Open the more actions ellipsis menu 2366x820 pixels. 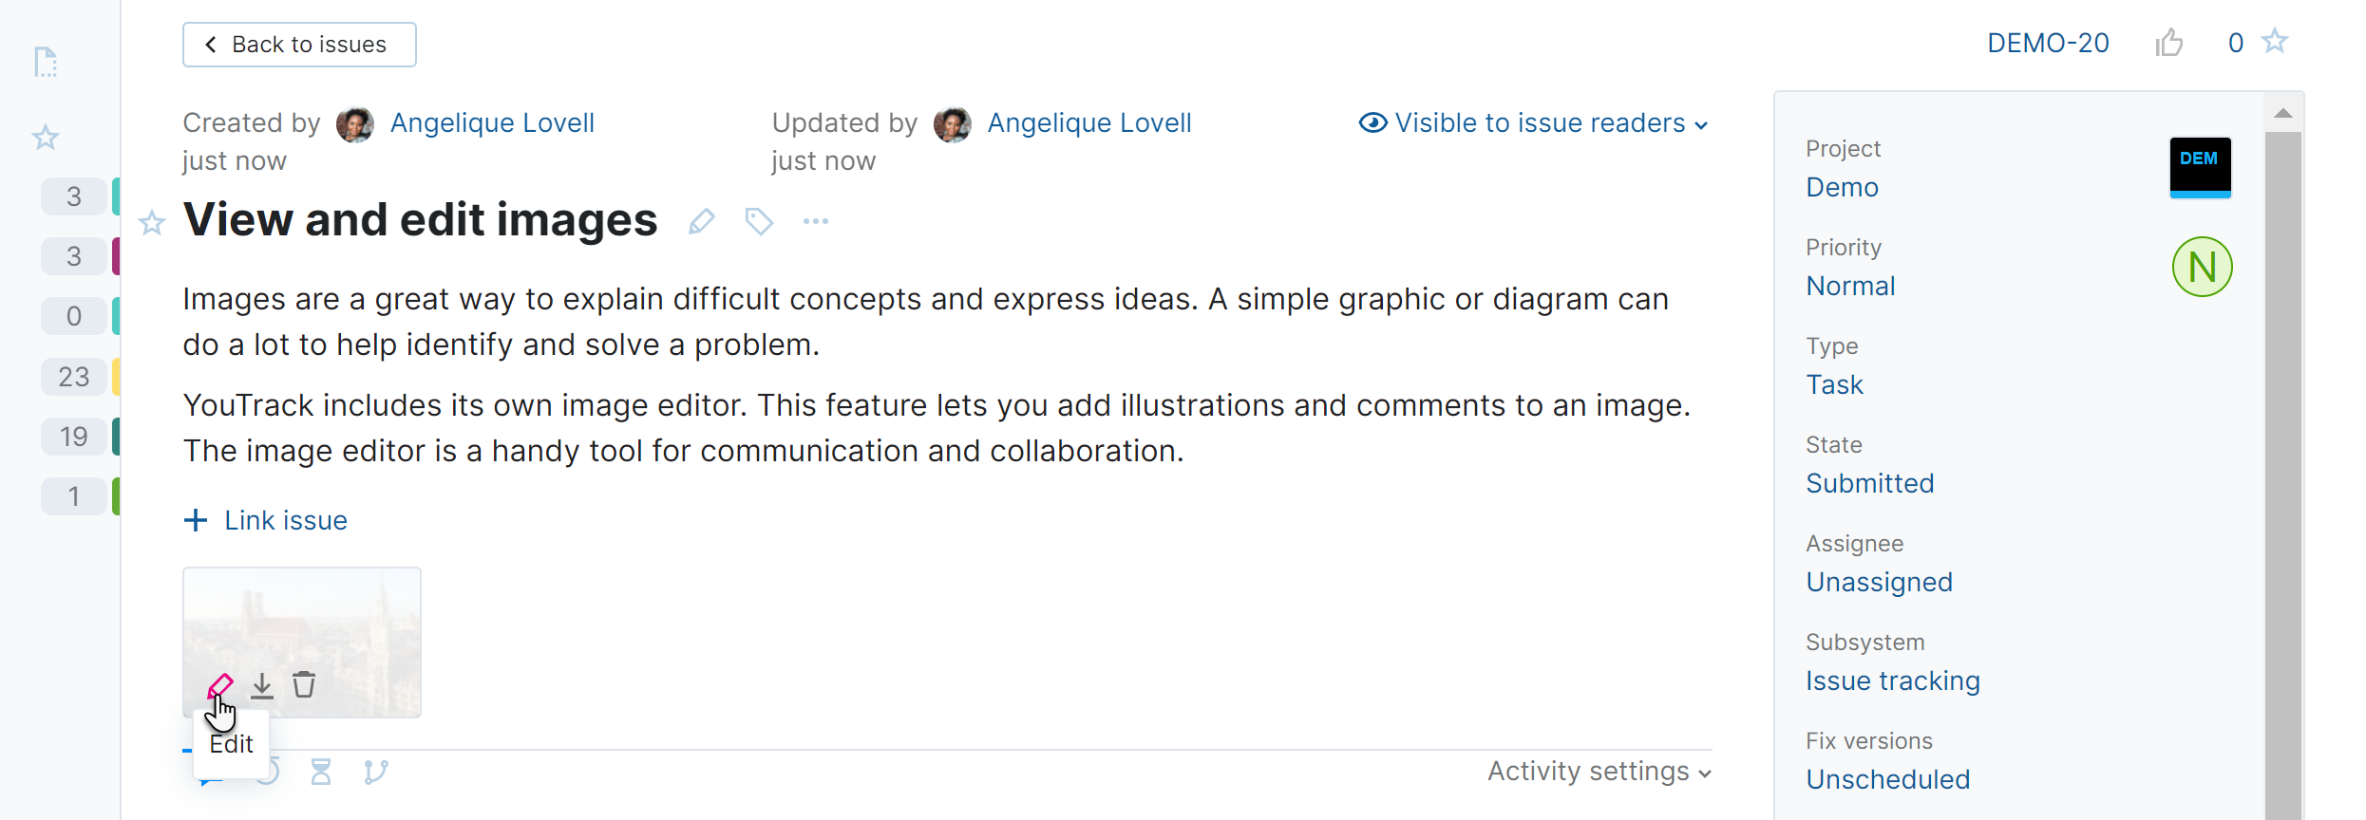pos(816,221)
